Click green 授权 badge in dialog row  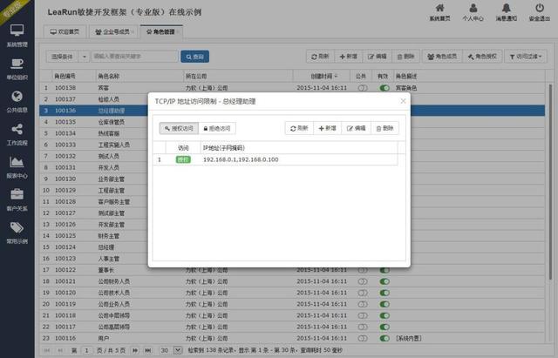[x=183, y=159]
